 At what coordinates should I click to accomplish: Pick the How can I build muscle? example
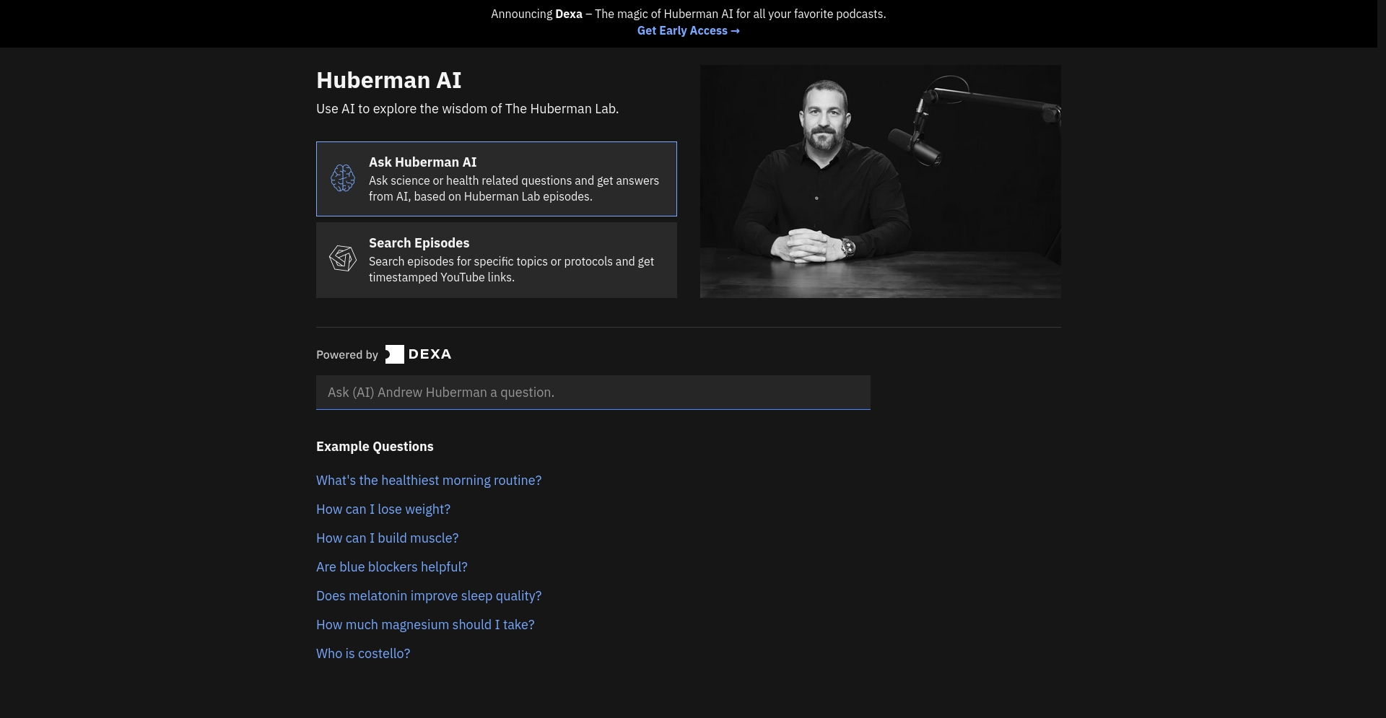pos(388,538)
